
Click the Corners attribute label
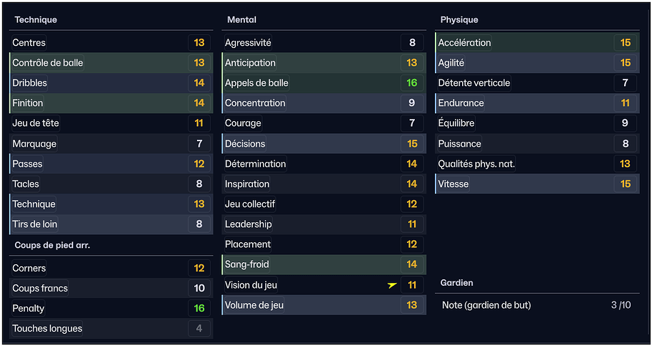(29, 269)
